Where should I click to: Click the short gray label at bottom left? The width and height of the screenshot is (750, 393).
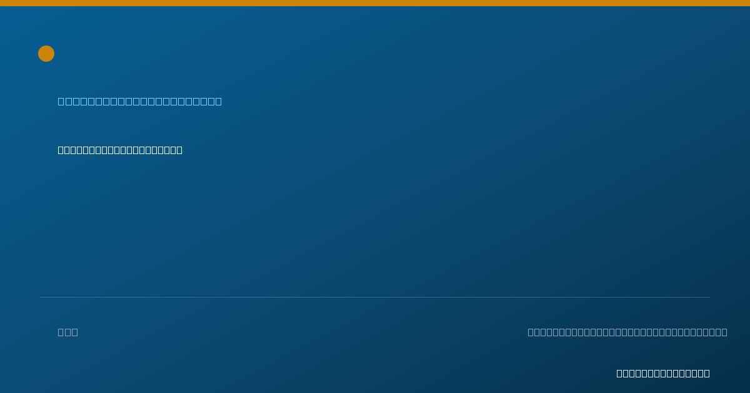click(68, 332)
